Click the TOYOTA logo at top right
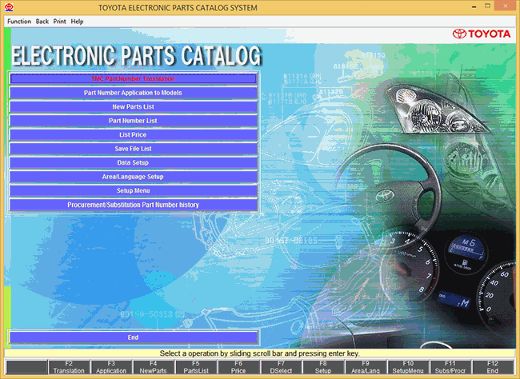520x379 pixels. (x=482, y=34)
